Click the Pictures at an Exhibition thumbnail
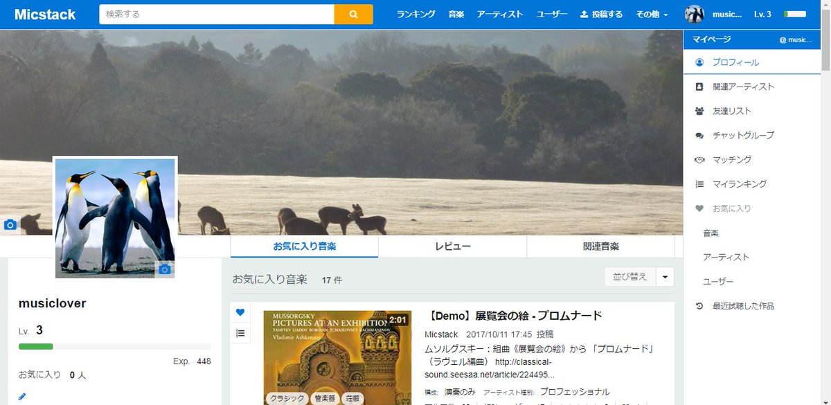Image resolution: width=831 pixels, height=405 pixels. point(337,357)
